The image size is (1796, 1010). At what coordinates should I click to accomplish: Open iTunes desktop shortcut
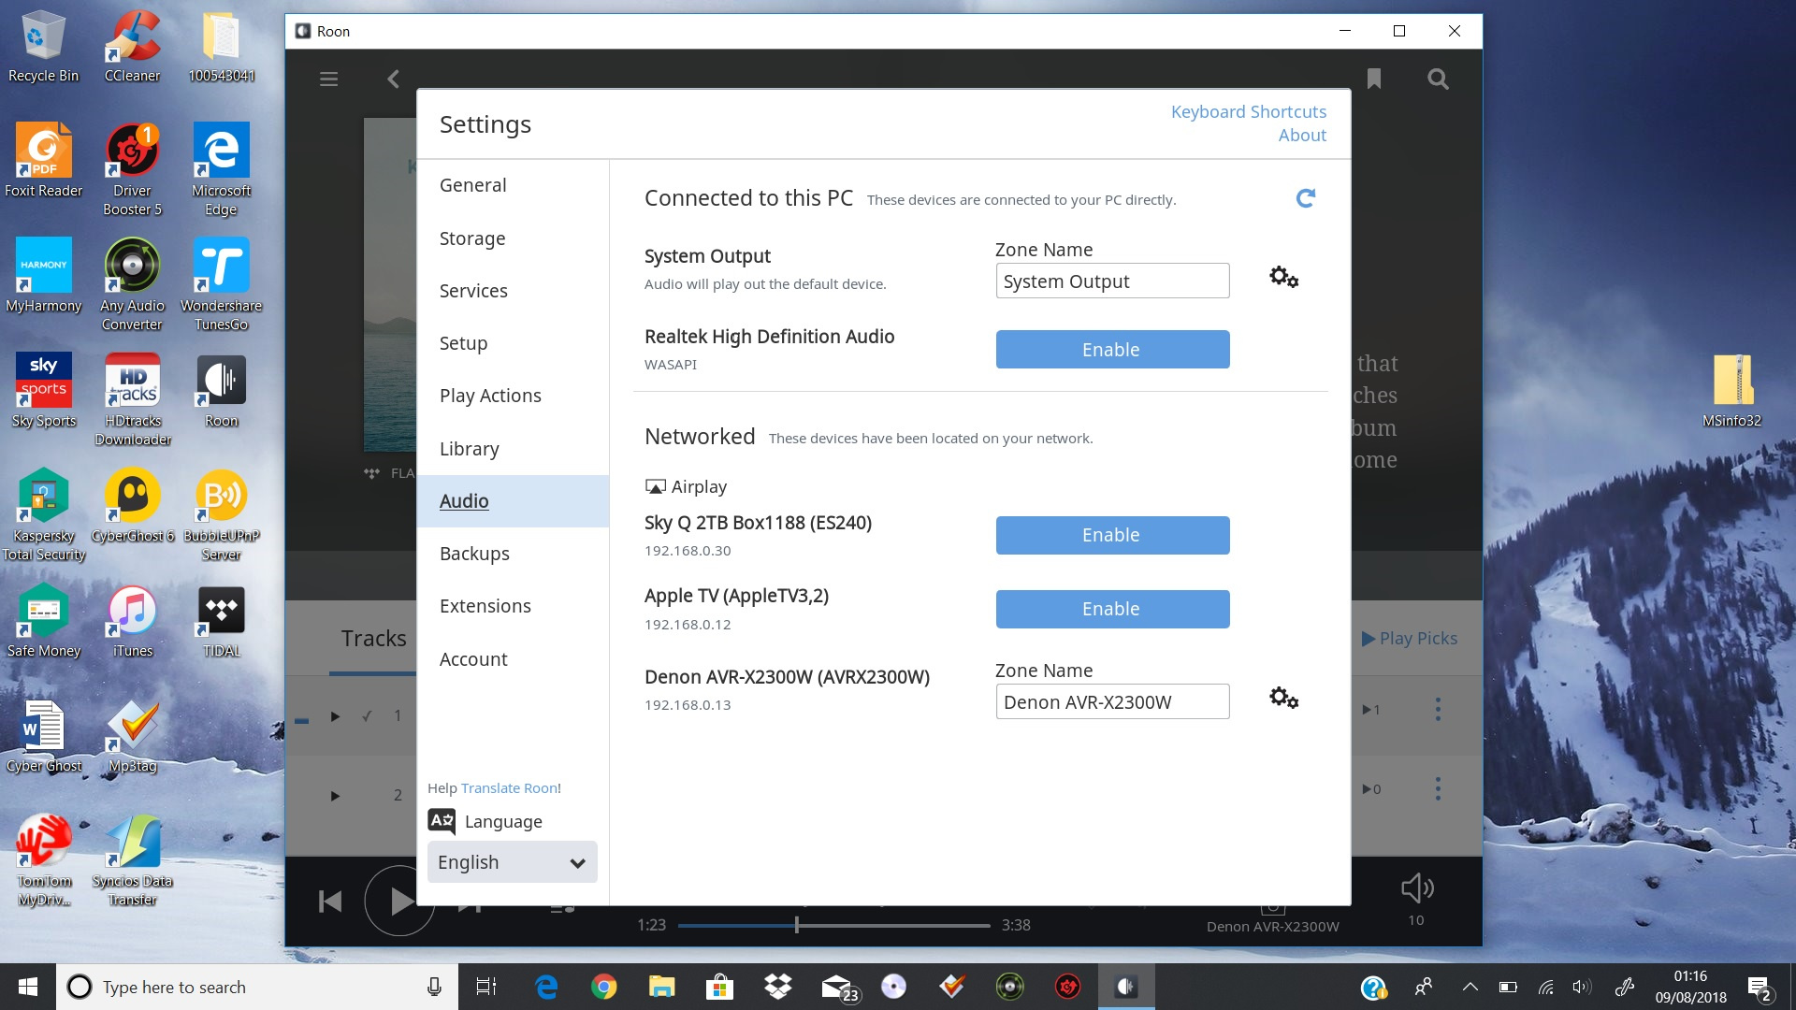(132, 622)
